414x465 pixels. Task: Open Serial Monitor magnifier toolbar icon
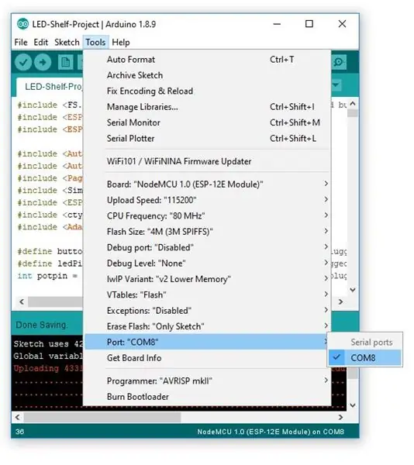pyautogui.click(x=338, y=62)
